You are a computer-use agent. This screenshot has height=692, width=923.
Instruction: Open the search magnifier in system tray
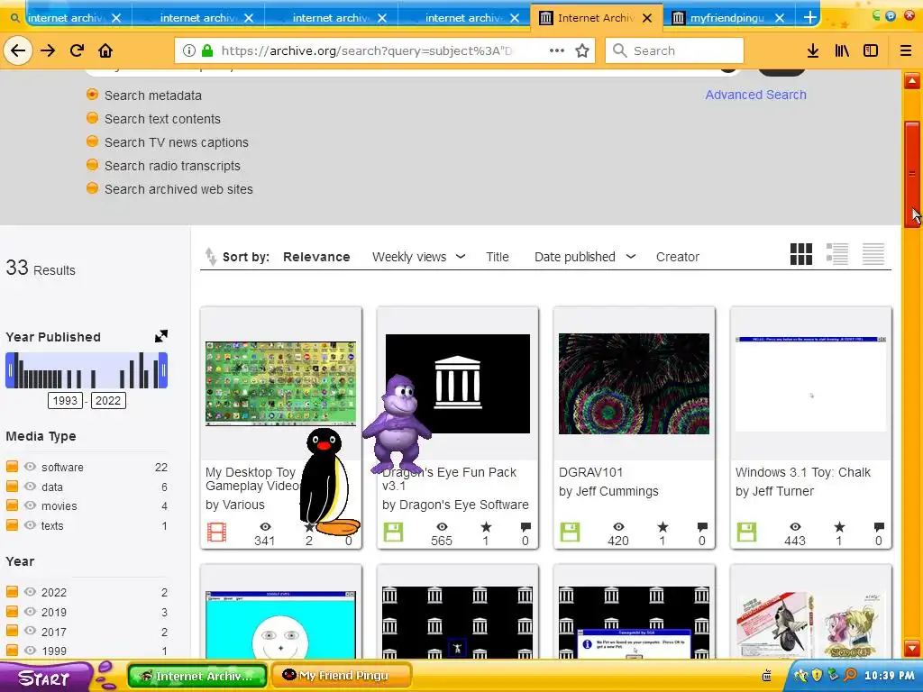point(851,675)
